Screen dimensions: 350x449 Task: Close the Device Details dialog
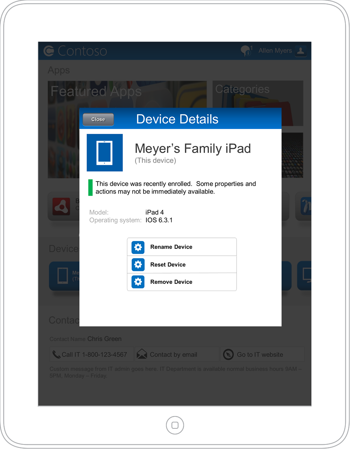pos(98,119)
